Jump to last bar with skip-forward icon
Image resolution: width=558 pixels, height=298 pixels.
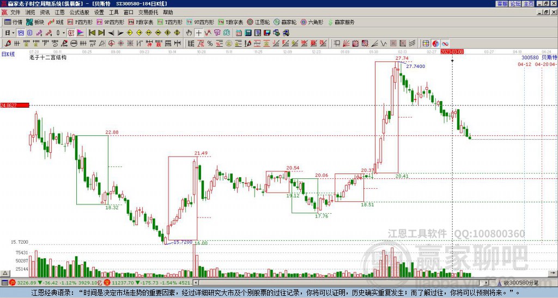pyautogui.click(x=101, y=33)
